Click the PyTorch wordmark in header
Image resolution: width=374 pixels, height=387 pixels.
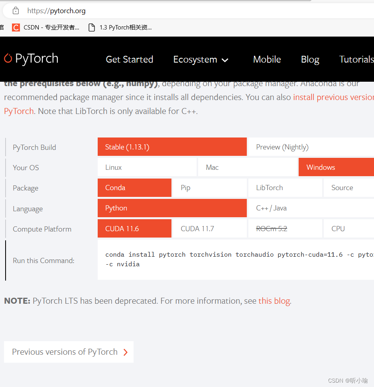click(x=37, y=59)
